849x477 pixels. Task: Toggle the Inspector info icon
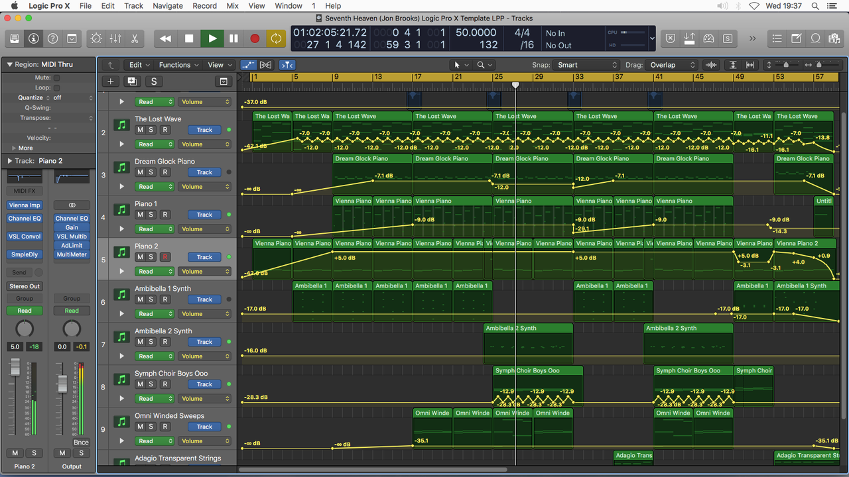pyautogui.click(x=33, y=38)
